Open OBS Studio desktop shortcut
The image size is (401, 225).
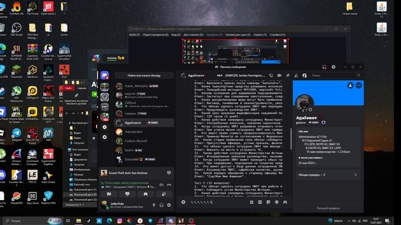17,29
